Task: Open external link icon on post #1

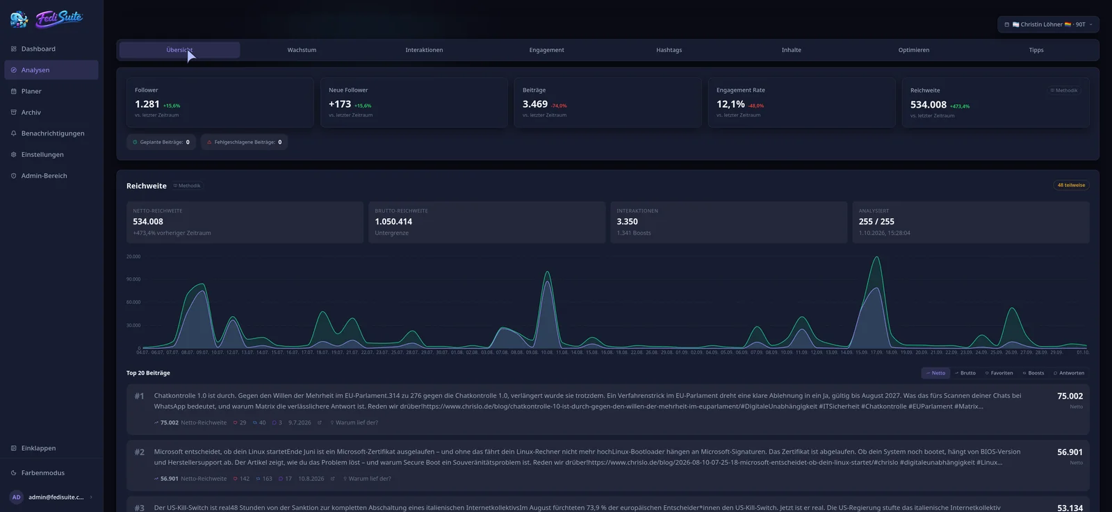Action: [320, 422]
